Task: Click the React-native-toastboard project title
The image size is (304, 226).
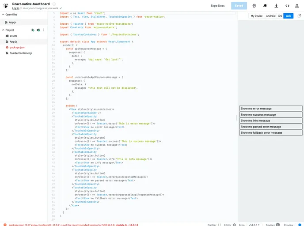Action: point(31,4)
